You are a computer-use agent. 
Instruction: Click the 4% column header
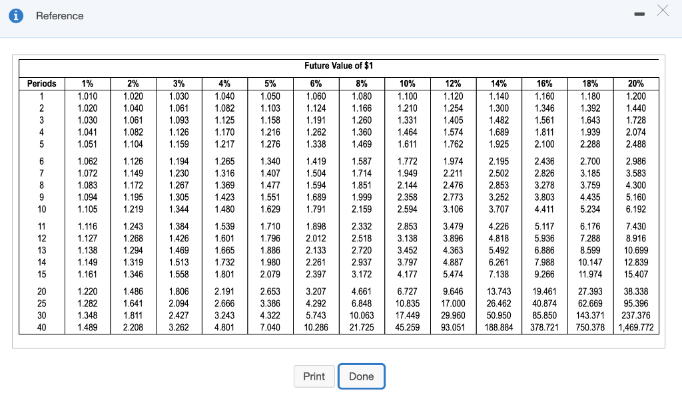[x=224, y=83]
